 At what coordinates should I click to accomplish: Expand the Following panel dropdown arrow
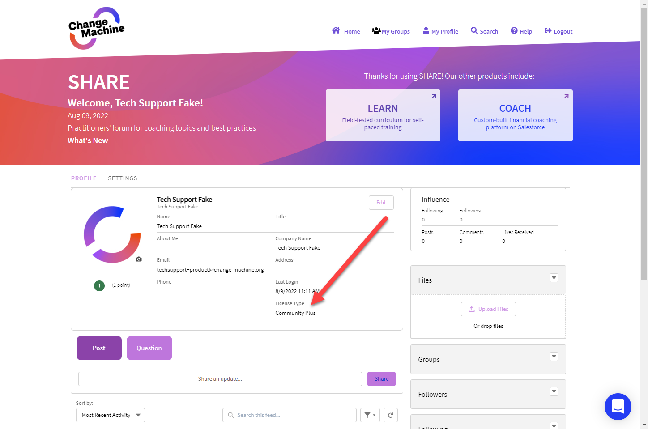tap(554, 425)
